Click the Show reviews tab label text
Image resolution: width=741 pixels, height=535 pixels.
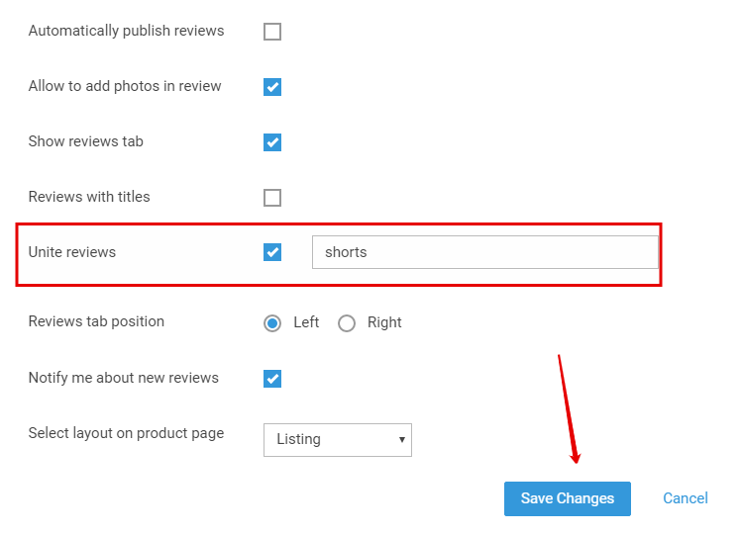tap(85, 141)
